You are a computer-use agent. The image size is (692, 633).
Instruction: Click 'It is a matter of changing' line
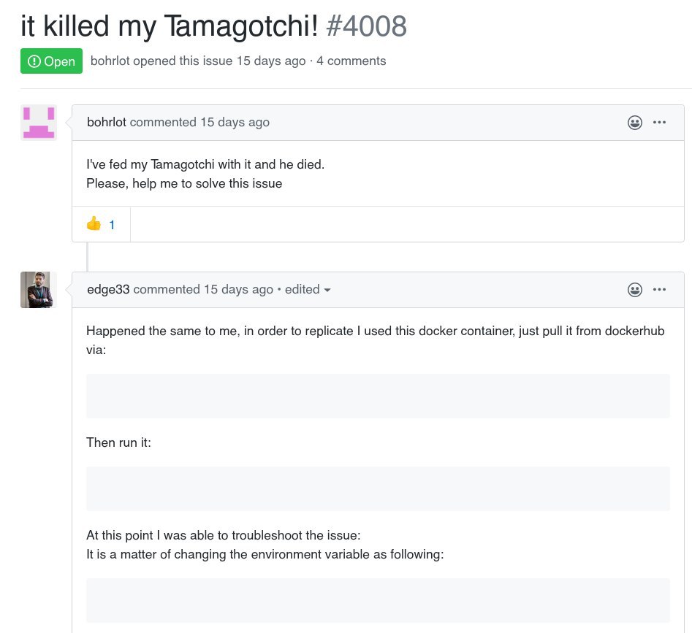(x=265, y=554)
